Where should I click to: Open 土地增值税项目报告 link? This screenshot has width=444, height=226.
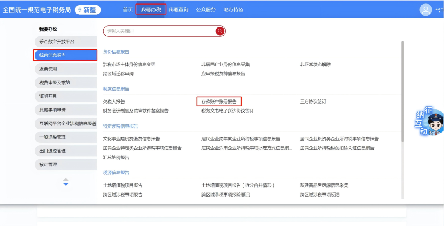pyautogui.click(x=123, y=185)
